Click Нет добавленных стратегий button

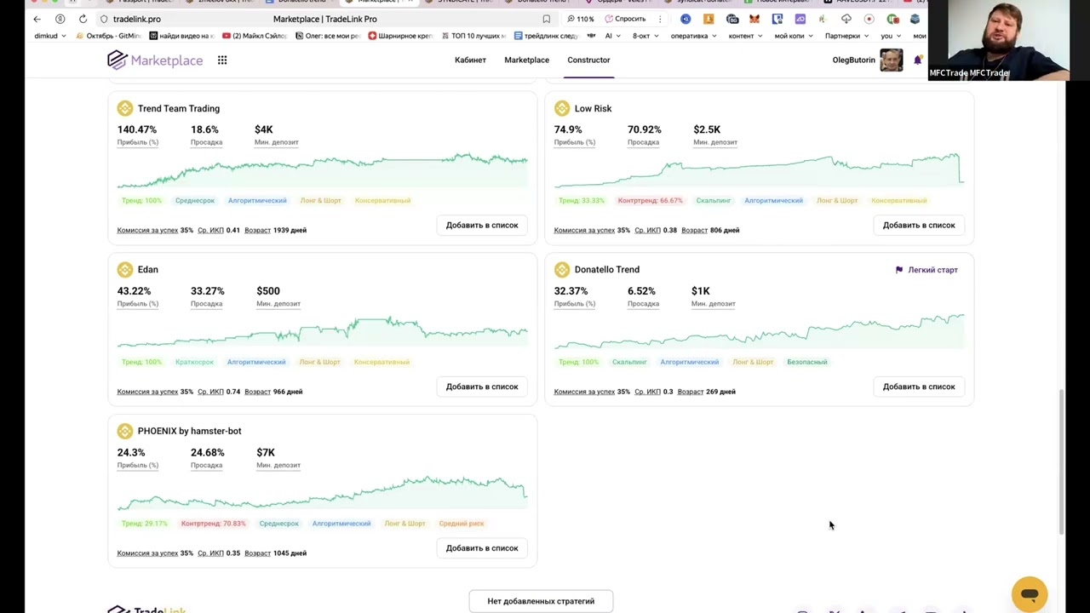coord(541,601)
